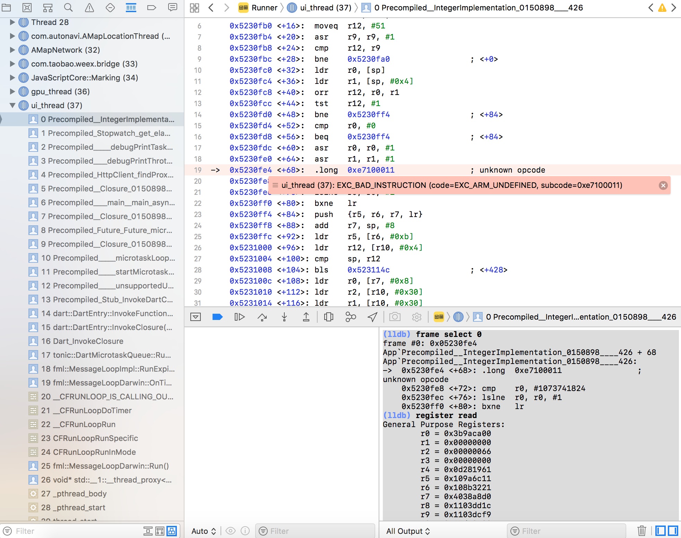
Task: Click the Debug View Hierarchy icon
Action: [x=328, y=316]
